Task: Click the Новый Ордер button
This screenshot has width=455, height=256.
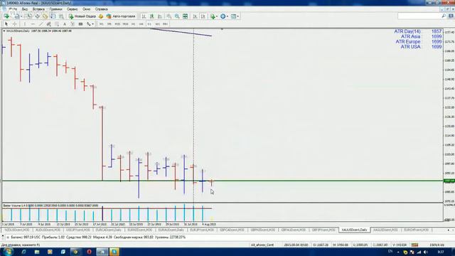Action: pos(82,16)
